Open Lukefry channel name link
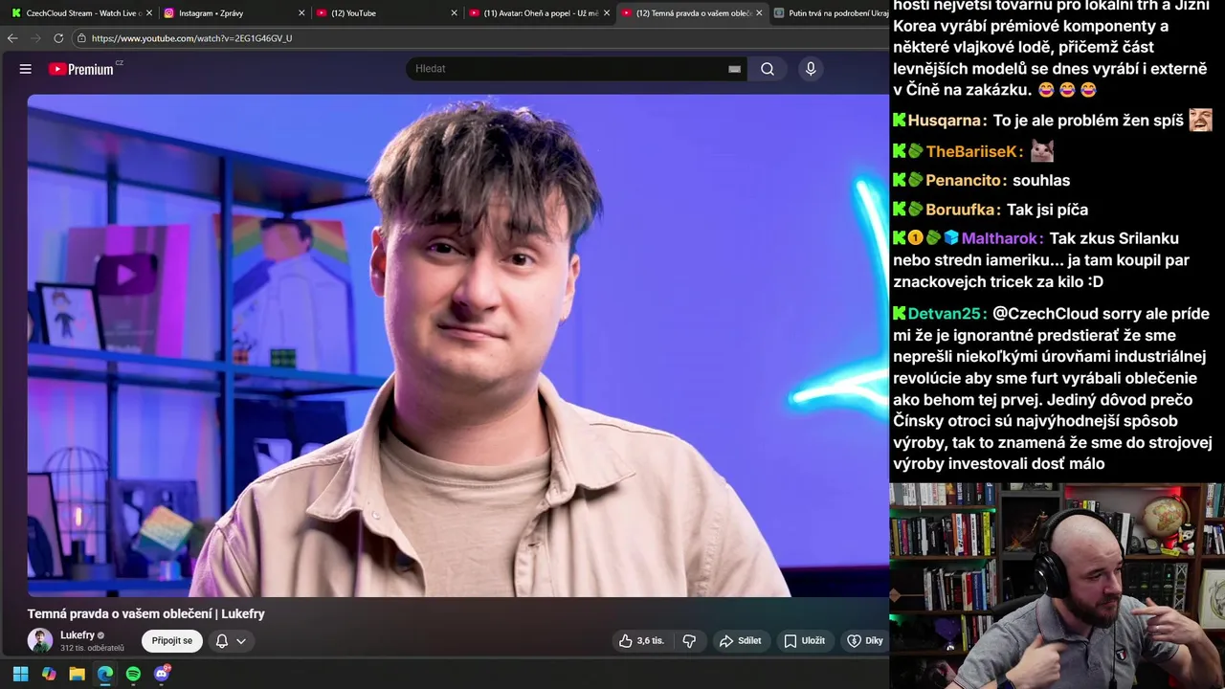Screen dimensions: 1225x689 [78, 635]
